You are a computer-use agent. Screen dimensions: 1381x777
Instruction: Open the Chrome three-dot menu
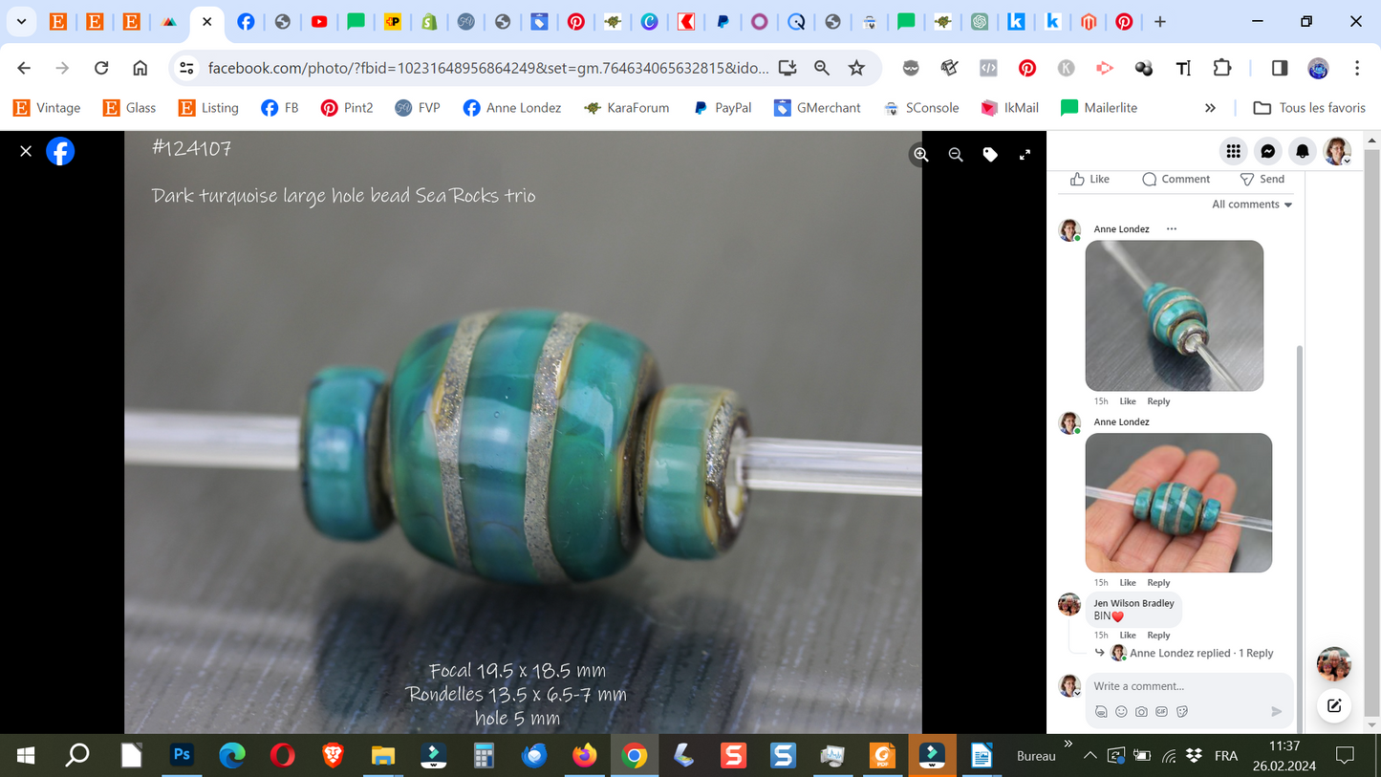1357,68
